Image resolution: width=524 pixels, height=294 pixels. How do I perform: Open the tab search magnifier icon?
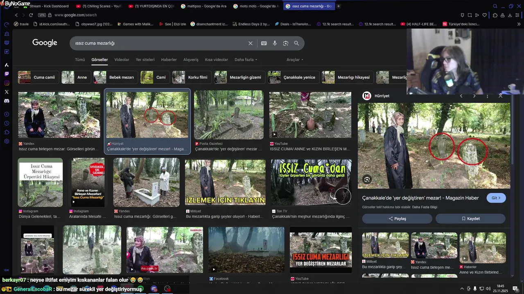[495, 6]
